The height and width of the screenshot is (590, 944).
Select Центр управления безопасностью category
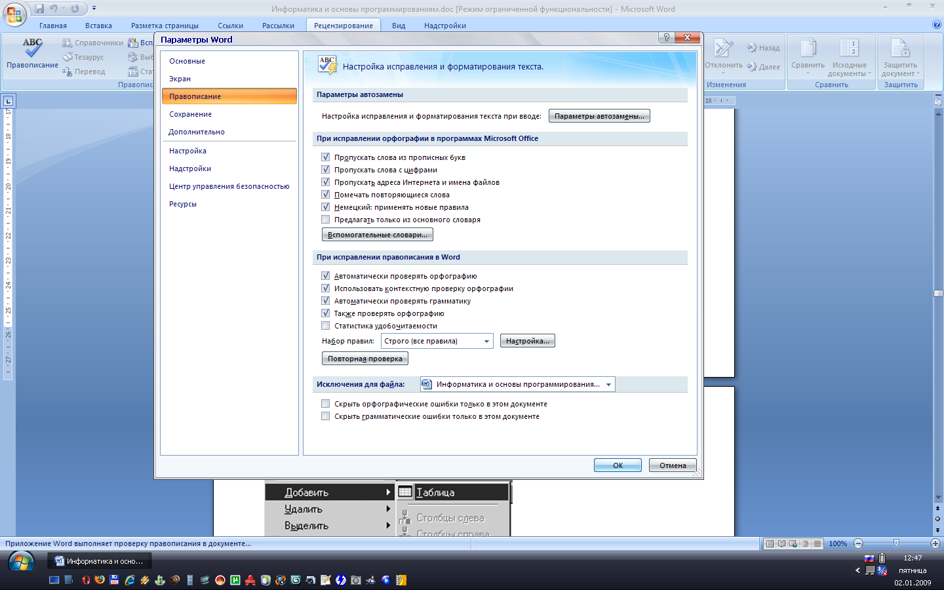pyautogui.click(x=229, y=186)
